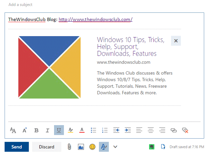Remove the link preview with X
Viewport: 212px width, 156px height.
point(176,41)
